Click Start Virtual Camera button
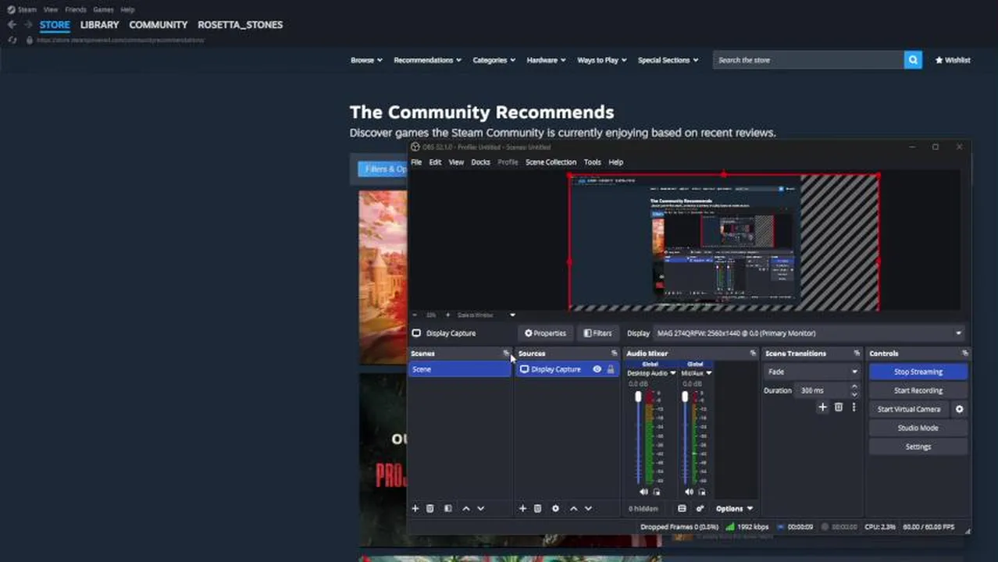The height and width of the screenshot is (562, 998). [909, 409]
